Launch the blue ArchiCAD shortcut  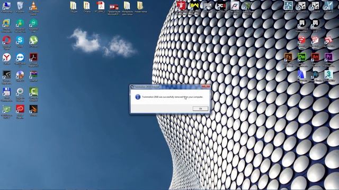(x=301, y=76)
